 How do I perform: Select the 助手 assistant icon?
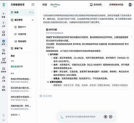(3, 41)
